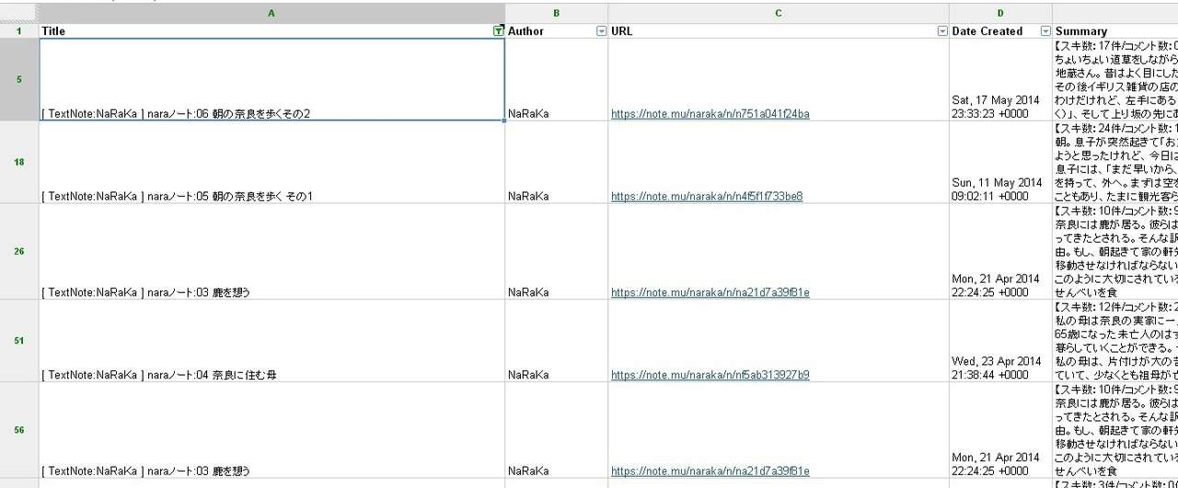This screenshot has height=488, width=1178.
Task: Open the na21d7a39f81e link in row 56
Action: (x=710, y=471)
